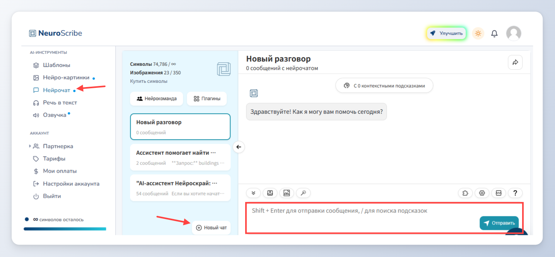Click the double-chevron expand icon
The width and height of the screenshot is (555, 257).
click(253, 193)
